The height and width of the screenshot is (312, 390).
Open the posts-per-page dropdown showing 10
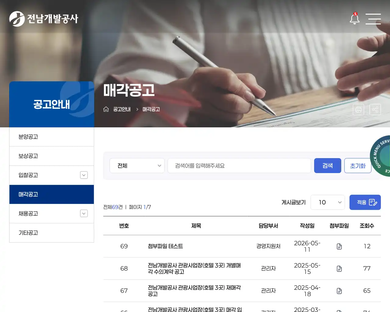[x=328, y=202]
